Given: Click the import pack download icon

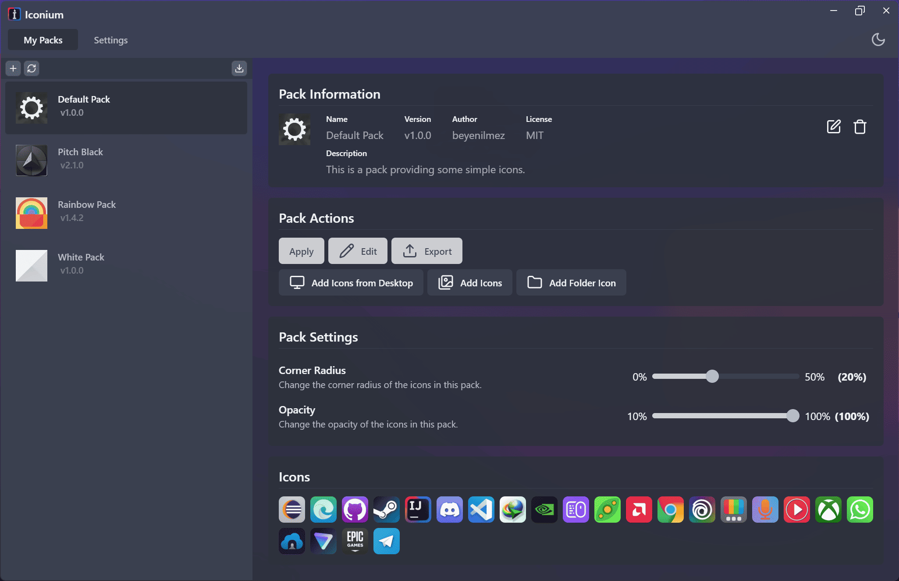Looking at the screenshot, I should (239, 68).
